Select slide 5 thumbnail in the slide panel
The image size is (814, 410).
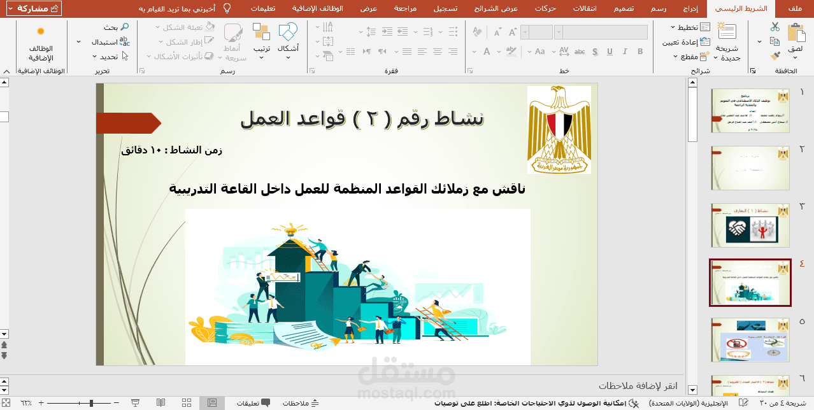(750, 339)
